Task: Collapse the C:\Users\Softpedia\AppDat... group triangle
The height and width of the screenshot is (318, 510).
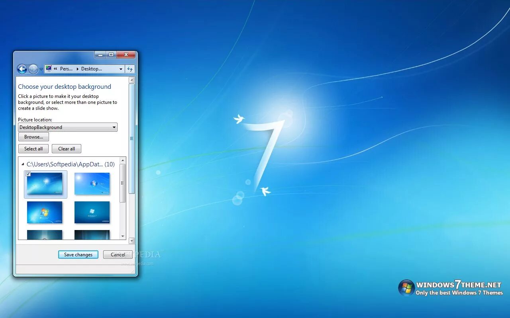Action: click(x=23, y=164)
